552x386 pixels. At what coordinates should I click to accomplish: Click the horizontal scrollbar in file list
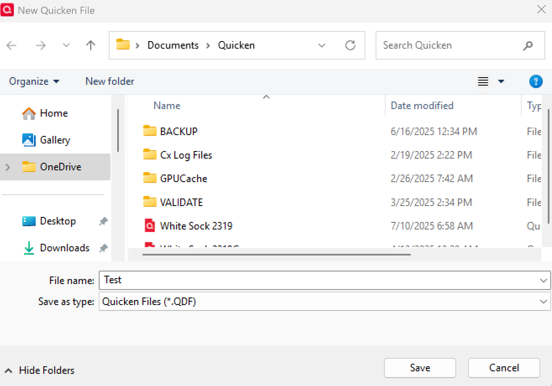pyautogui.click(x=276, y=254)
